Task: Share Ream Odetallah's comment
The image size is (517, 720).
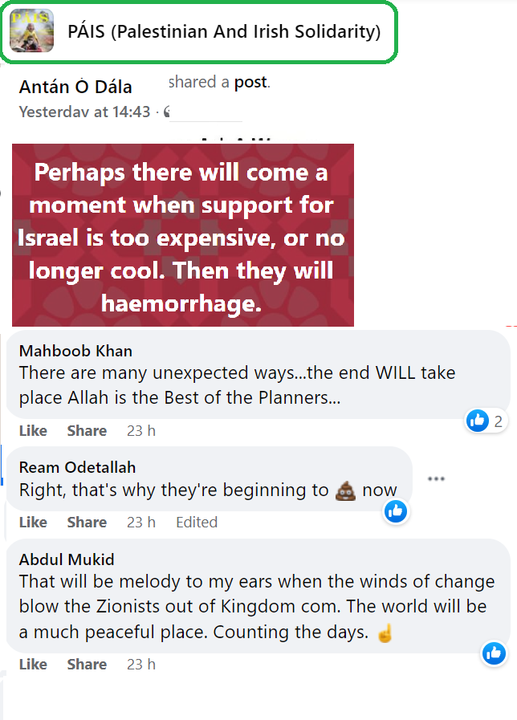Action: click(87, 523)
